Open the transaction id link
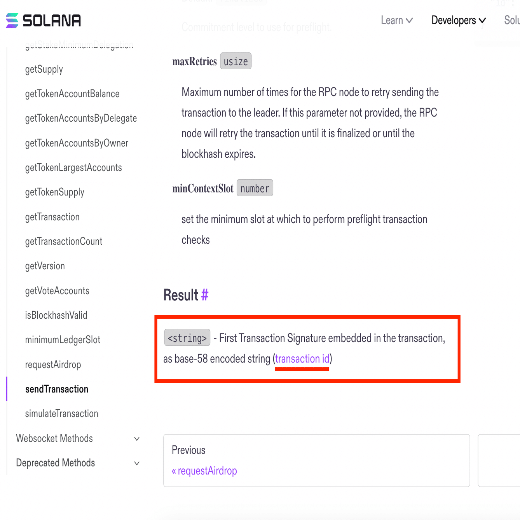 click(302, 358)
